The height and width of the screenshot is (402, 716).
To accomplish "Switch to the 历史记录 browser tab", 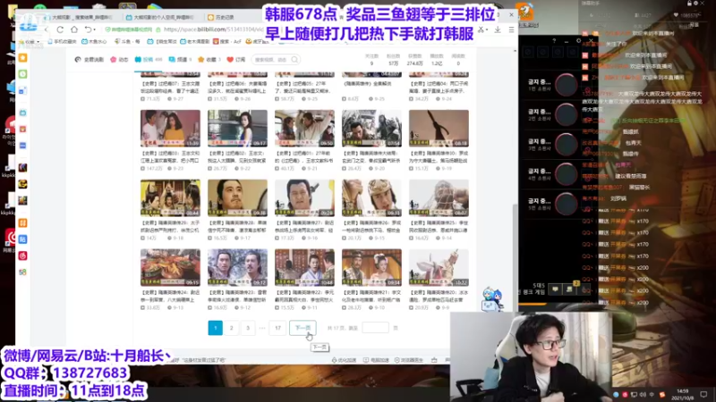I will (x=221, y=17).
